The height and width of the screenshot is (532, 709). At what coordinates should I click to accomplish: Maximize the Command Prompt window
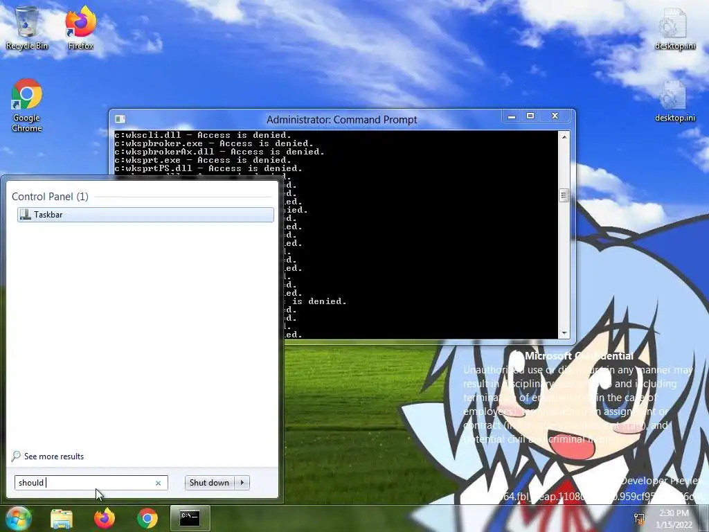click(530, 116)
